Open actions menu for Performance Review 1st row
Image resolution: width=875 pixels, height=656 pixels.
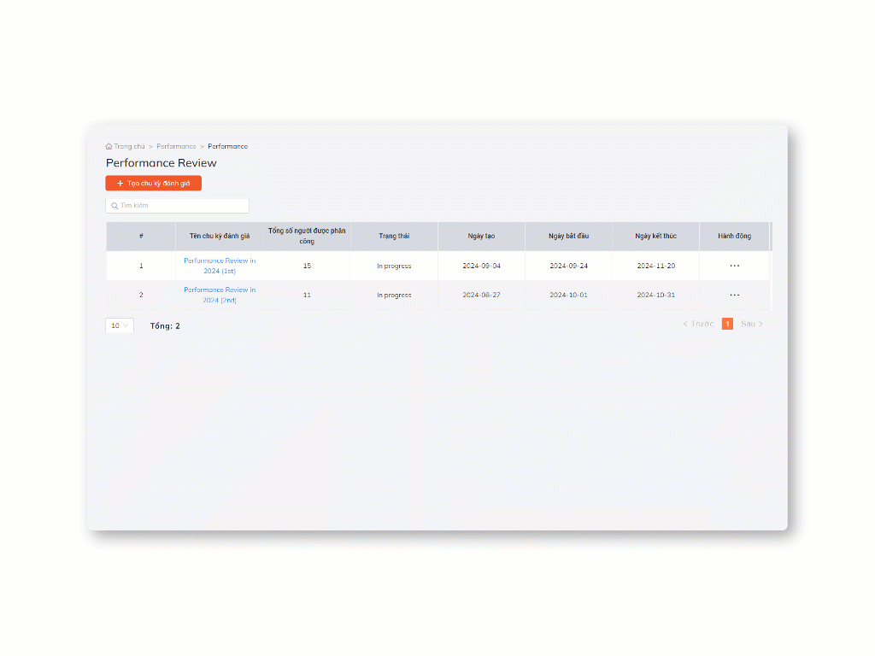[x=734, y=266]
